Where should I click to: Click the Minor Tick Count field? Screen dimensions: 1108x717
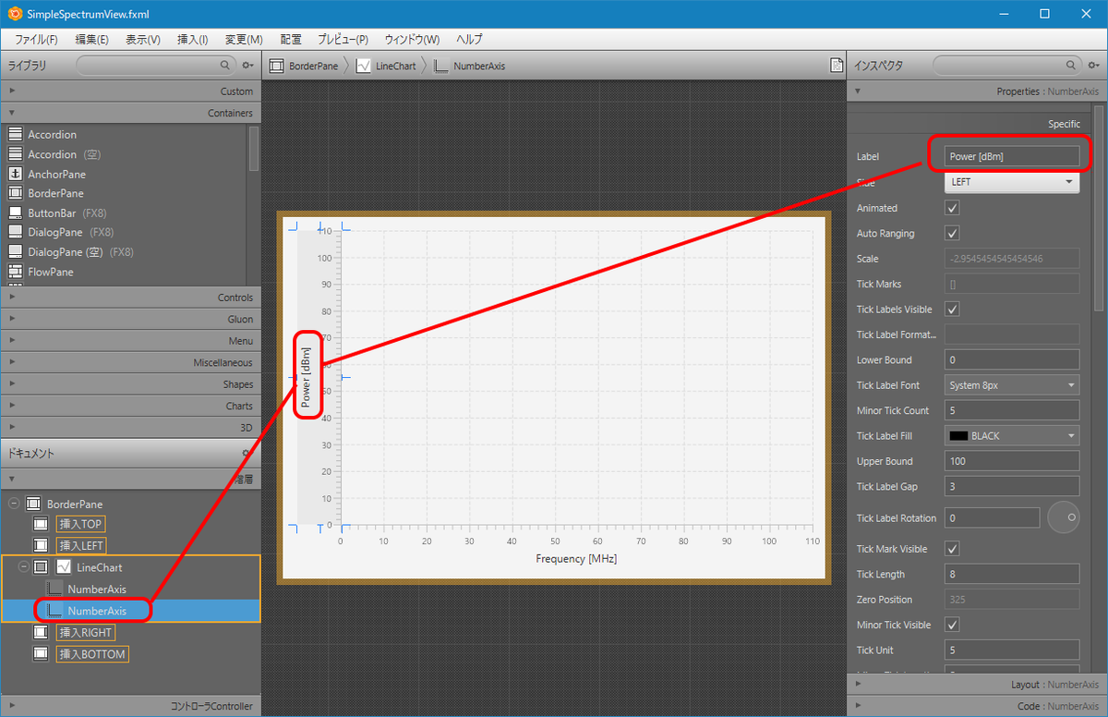pos(1012,410)
